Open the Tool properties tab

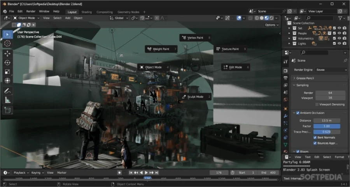(x=285, y=62)
